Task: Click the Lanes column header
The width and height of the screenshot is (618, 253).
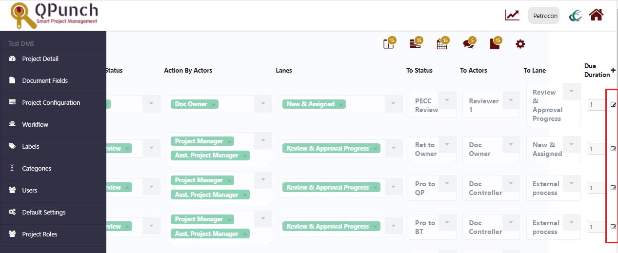Action: point(284,71)
